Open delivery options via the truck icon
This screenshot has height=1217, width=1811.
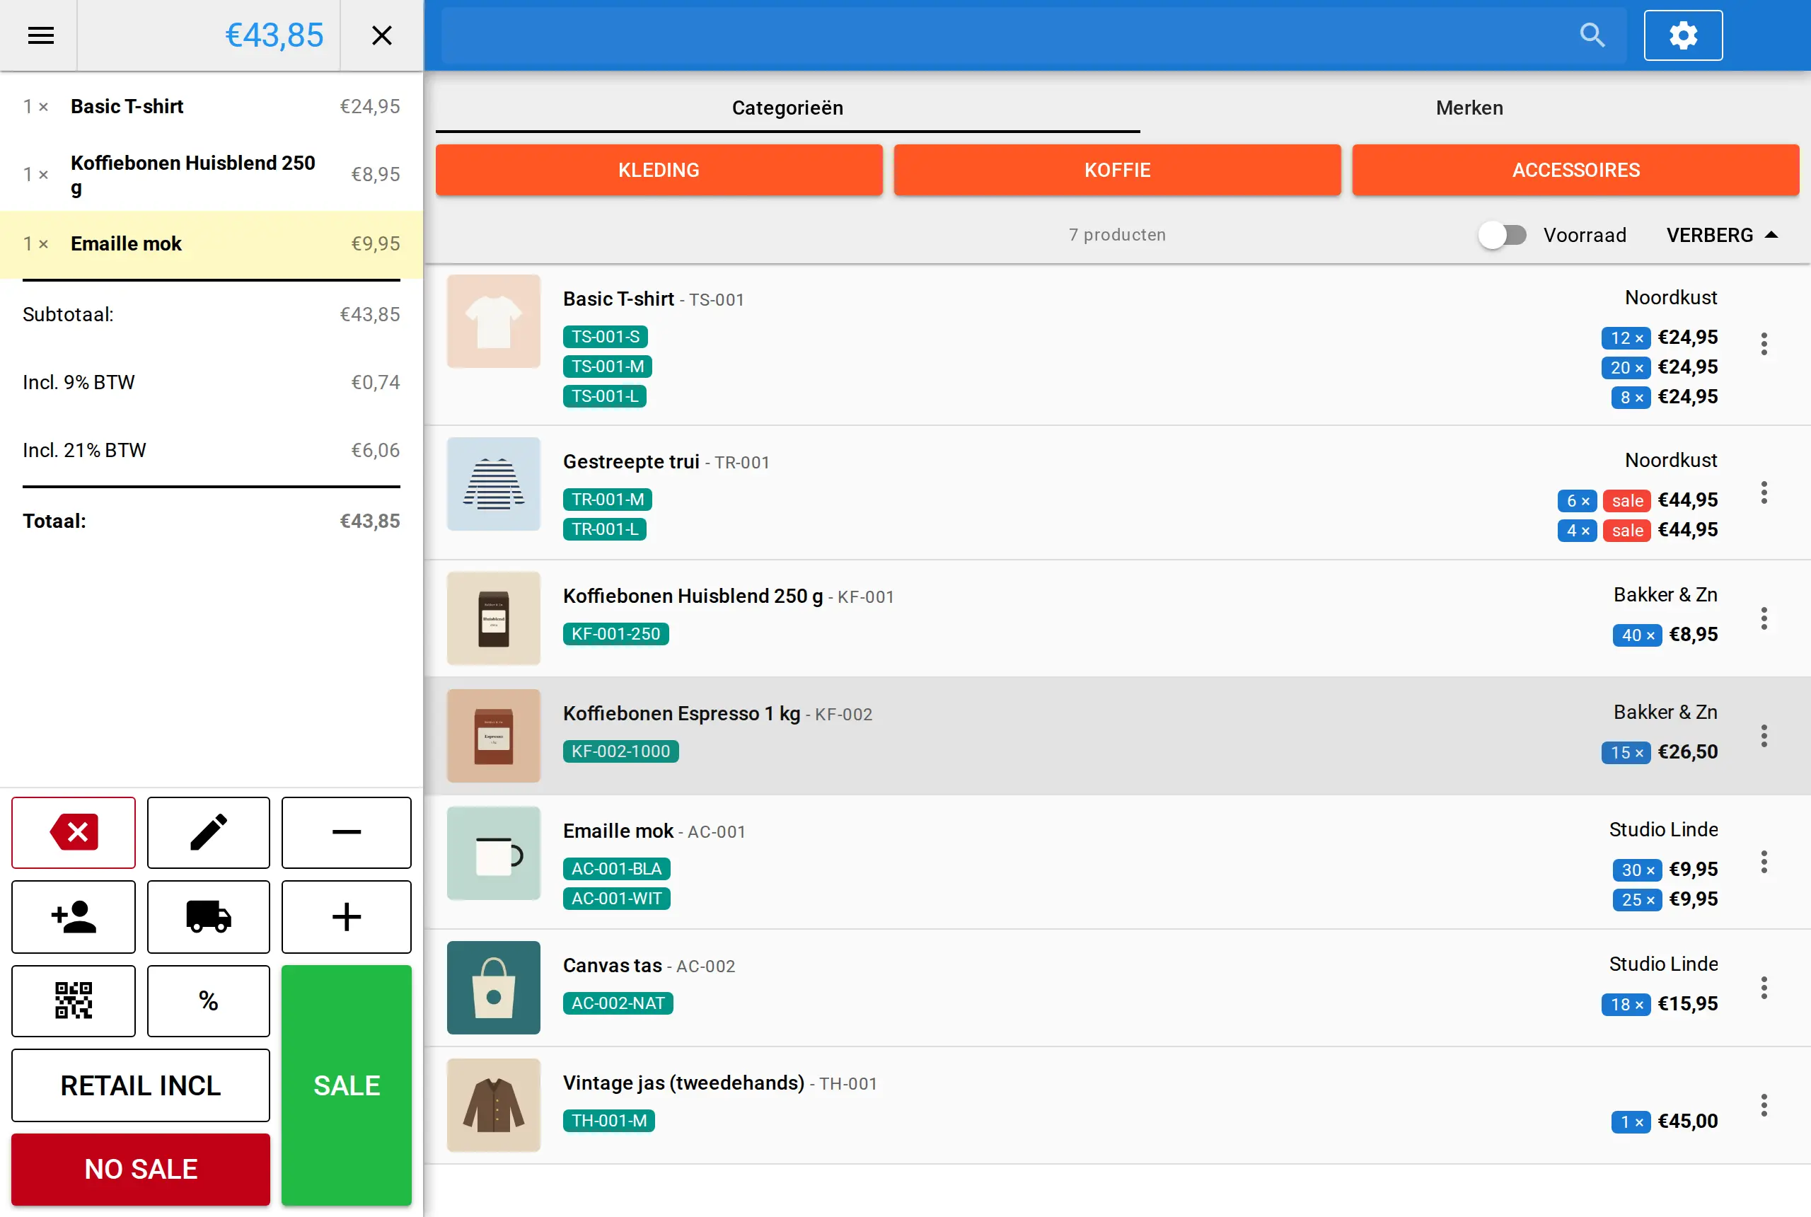pos(209,916)
